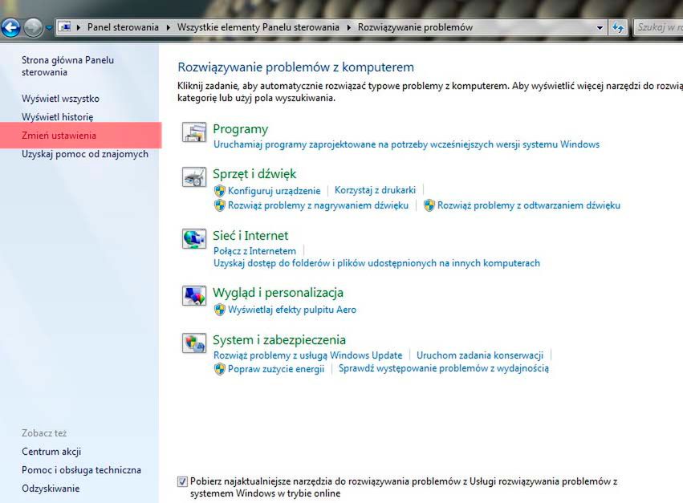Open the address bar history dropdown
Screen dimensions: 683x503
(x=600, y=27)
